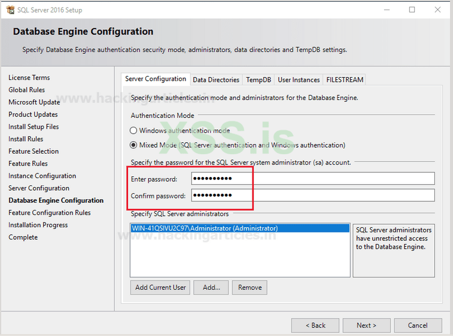Click Microsoft Update step
Viewport: 453px width, 336px height.
pos(34,102)
